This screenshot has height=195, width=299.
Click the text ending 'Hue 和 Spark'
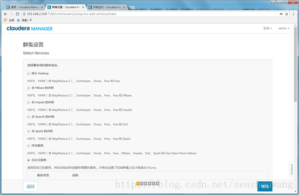(x=79, y=139)
